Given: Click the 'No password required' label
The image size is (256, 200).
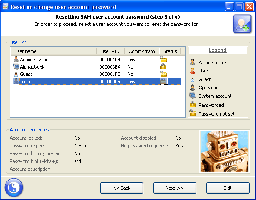Looking at the screenshot, I should pos(144,146).
